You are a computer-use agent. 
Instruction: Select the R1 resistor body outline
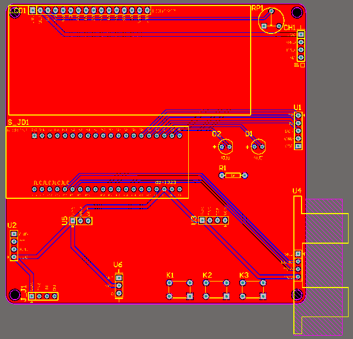(x=233, y=175)
